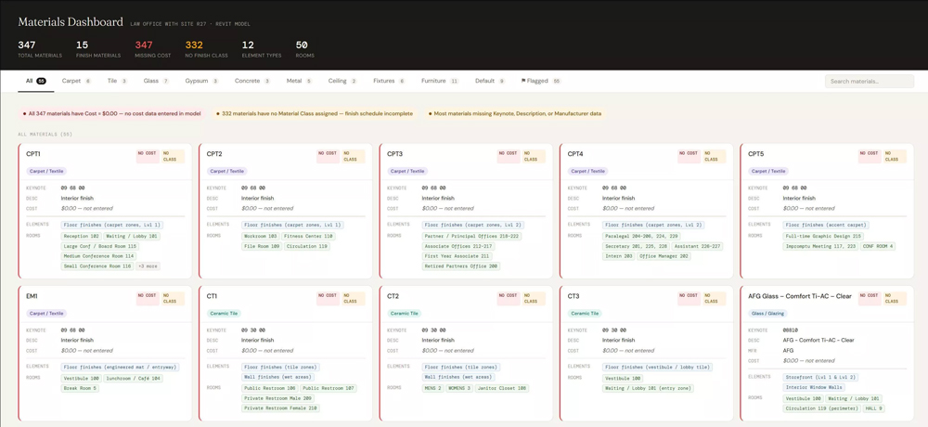928x427 pixels.
Task: Click Floor finishes (vestibule / lobby tile) chip
Action: (658, 368)
